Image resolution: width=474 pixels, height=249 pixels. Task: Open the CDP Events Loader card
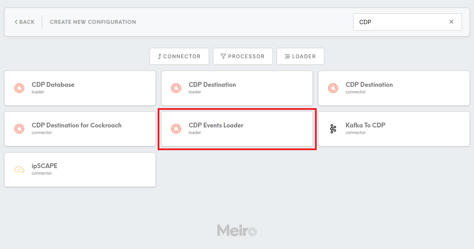click(237, 129)
